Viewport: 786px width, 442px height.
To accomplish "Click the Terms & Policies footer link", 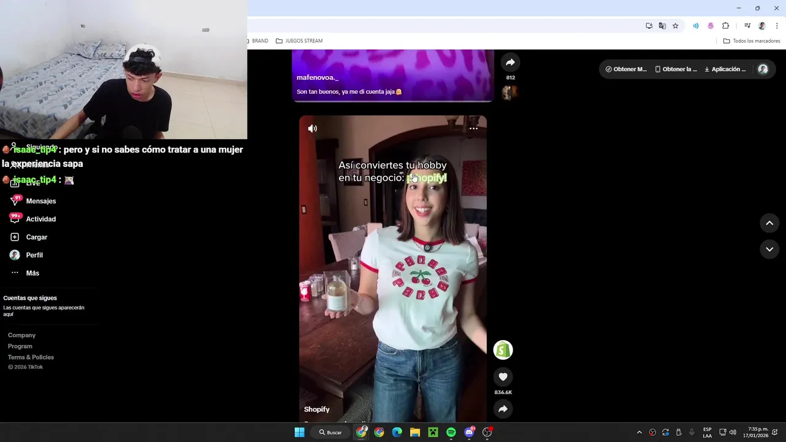I will tap(31, 357).
